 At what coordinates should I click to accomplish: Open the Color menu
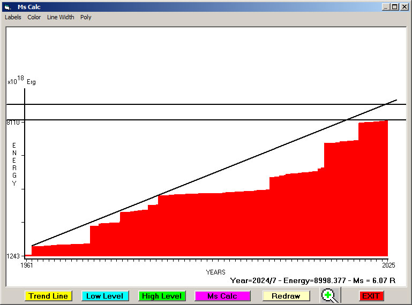tap(34, 17)
